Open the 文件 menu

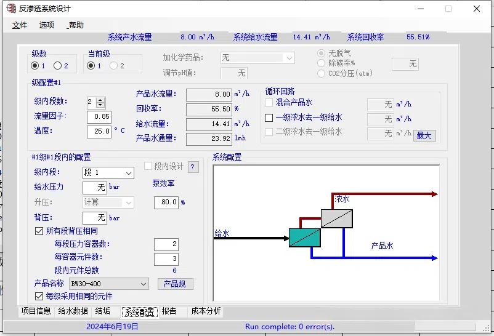(20, 25)
